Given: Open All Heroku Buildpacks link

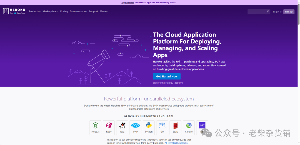Looking at the screenshot, I should point(177,143).
